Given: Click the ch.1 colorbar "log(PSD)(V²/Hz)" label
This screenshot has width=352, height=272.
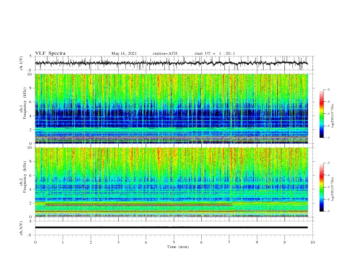Looking at the screenshot, I should click(x=332, y=116).
